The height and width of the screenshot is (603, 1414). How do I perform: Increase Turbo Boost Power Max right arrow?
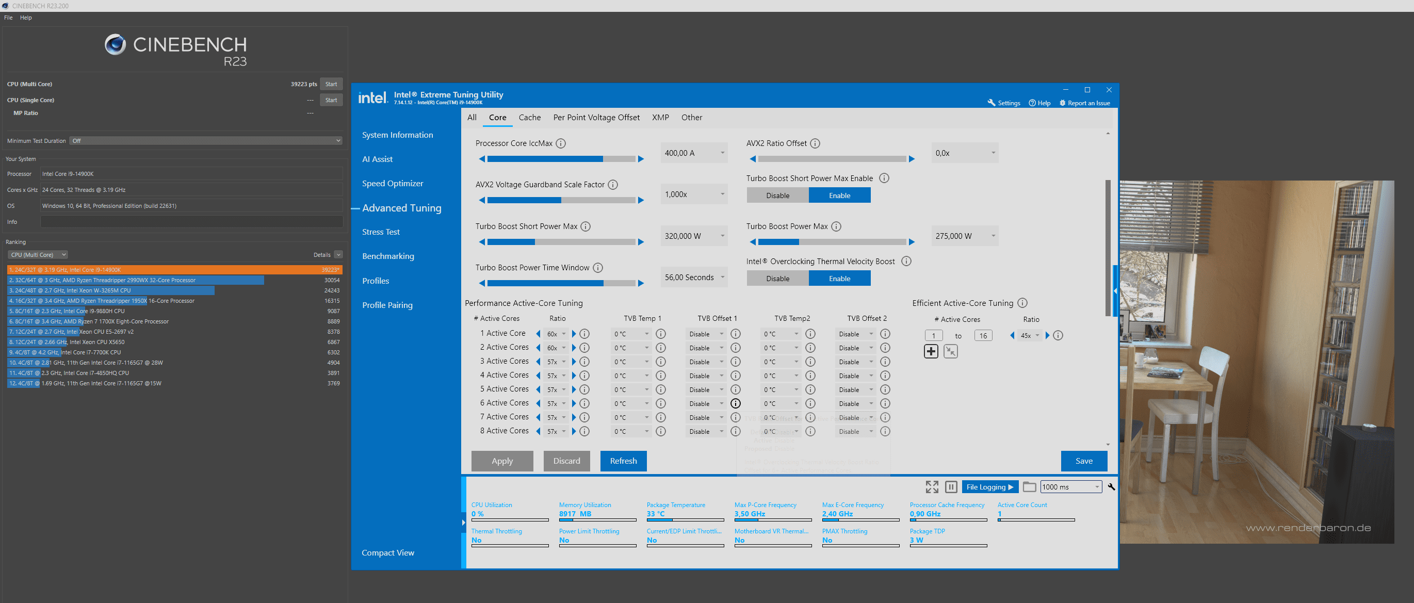pyautogui.click(x=911, y=242)
